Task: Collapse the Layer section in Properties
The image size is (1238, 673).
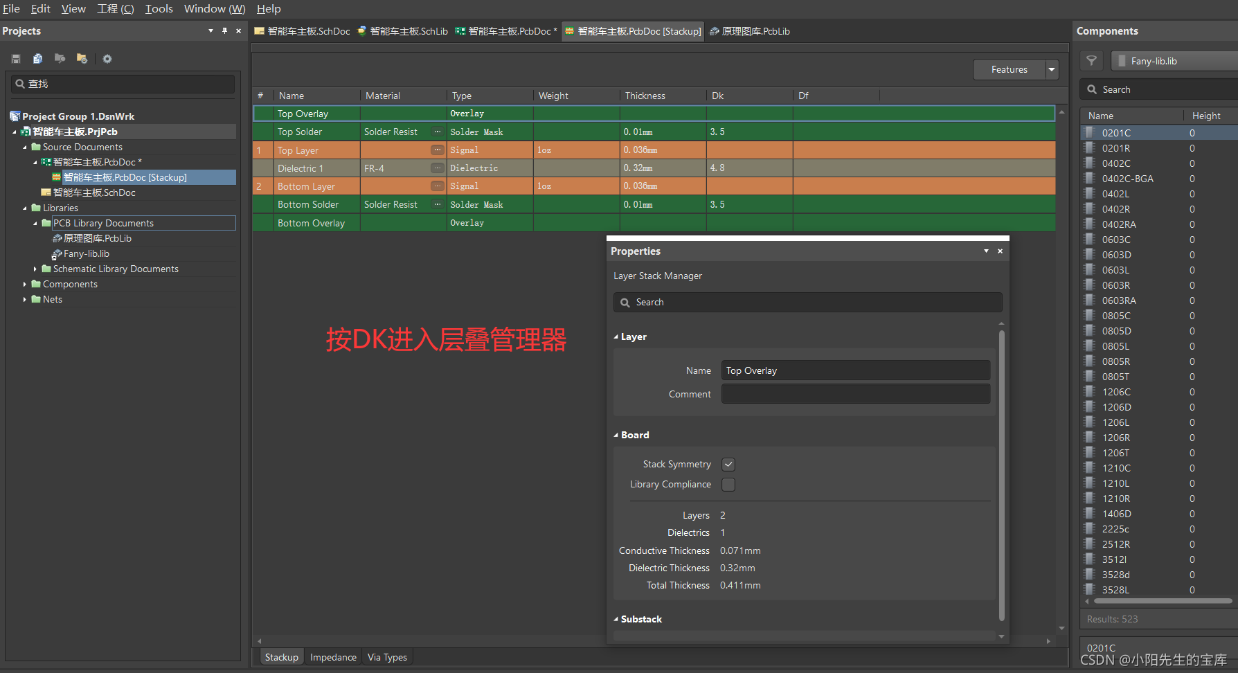Action: tap(616, 337)
